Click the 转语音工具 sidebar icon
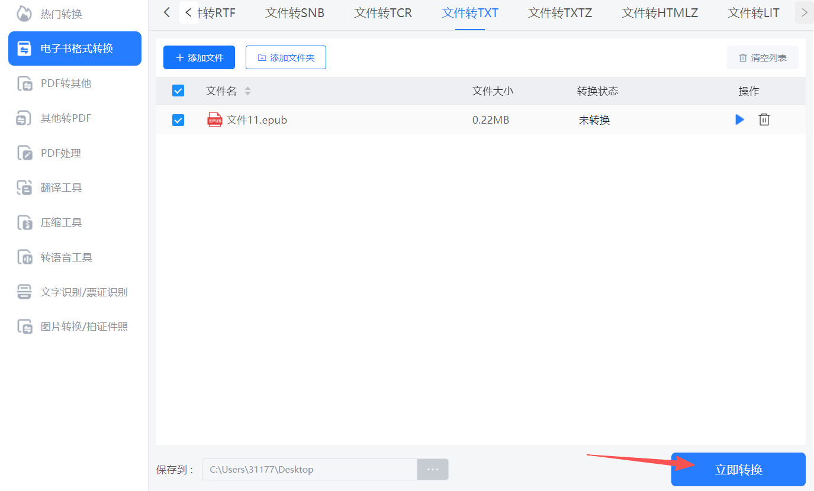 coord(24,257)
